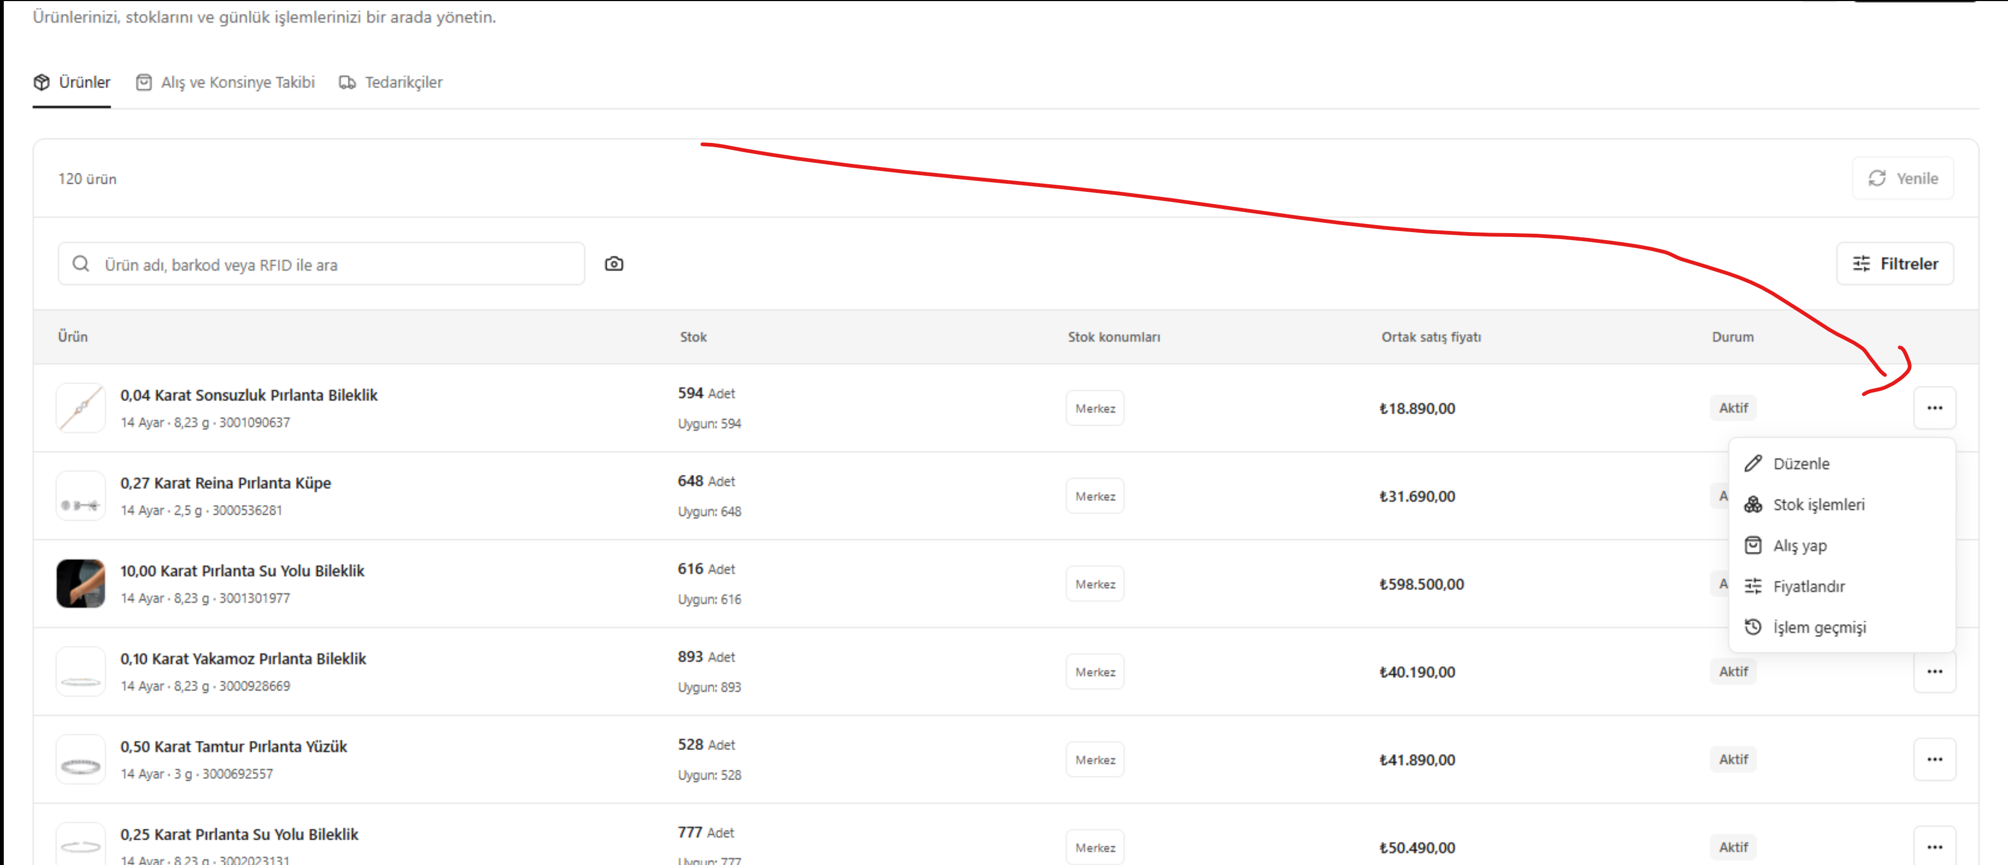Open thumbnail of 0,10 Karat Yakamoz Bileklik

click(81, 671)
